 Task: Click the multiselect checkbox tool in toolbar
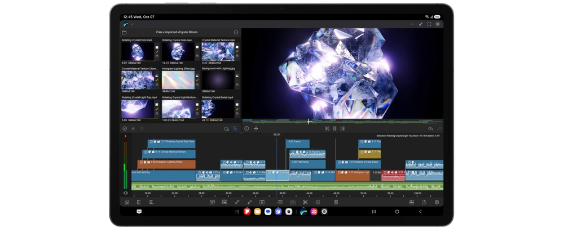[x=293, y=202]
